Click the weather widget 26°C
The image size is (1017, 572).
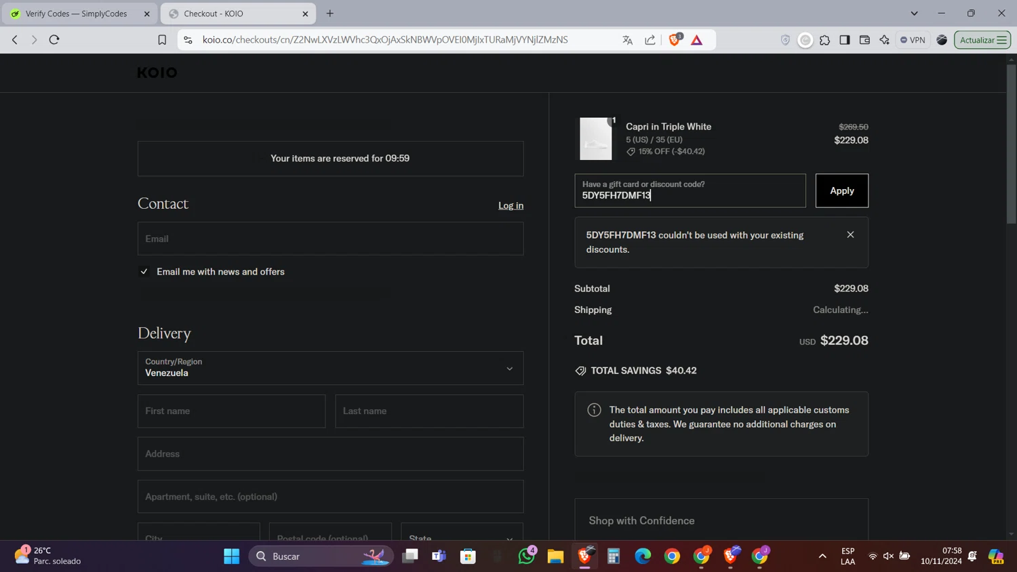pos(47,556)
